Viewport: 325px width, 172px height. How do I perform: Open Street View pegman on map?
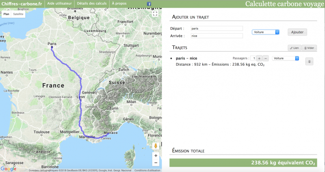point(156,146)
